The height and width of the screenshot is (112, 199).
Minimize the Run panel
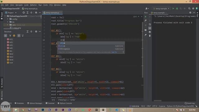[x=194, y=12]
